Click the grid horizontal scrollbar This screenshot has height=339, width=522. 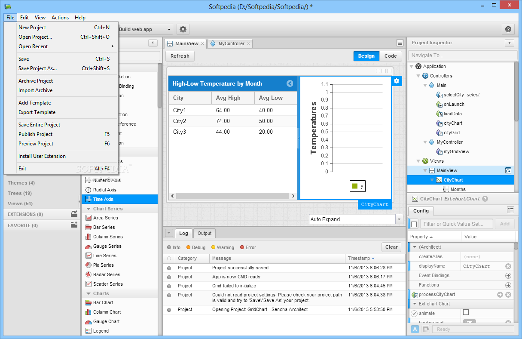coord(232,196)
